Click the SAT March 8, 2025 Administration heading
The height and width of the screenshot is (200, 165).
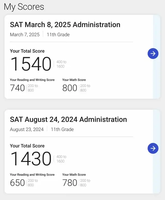click(65, 25)
